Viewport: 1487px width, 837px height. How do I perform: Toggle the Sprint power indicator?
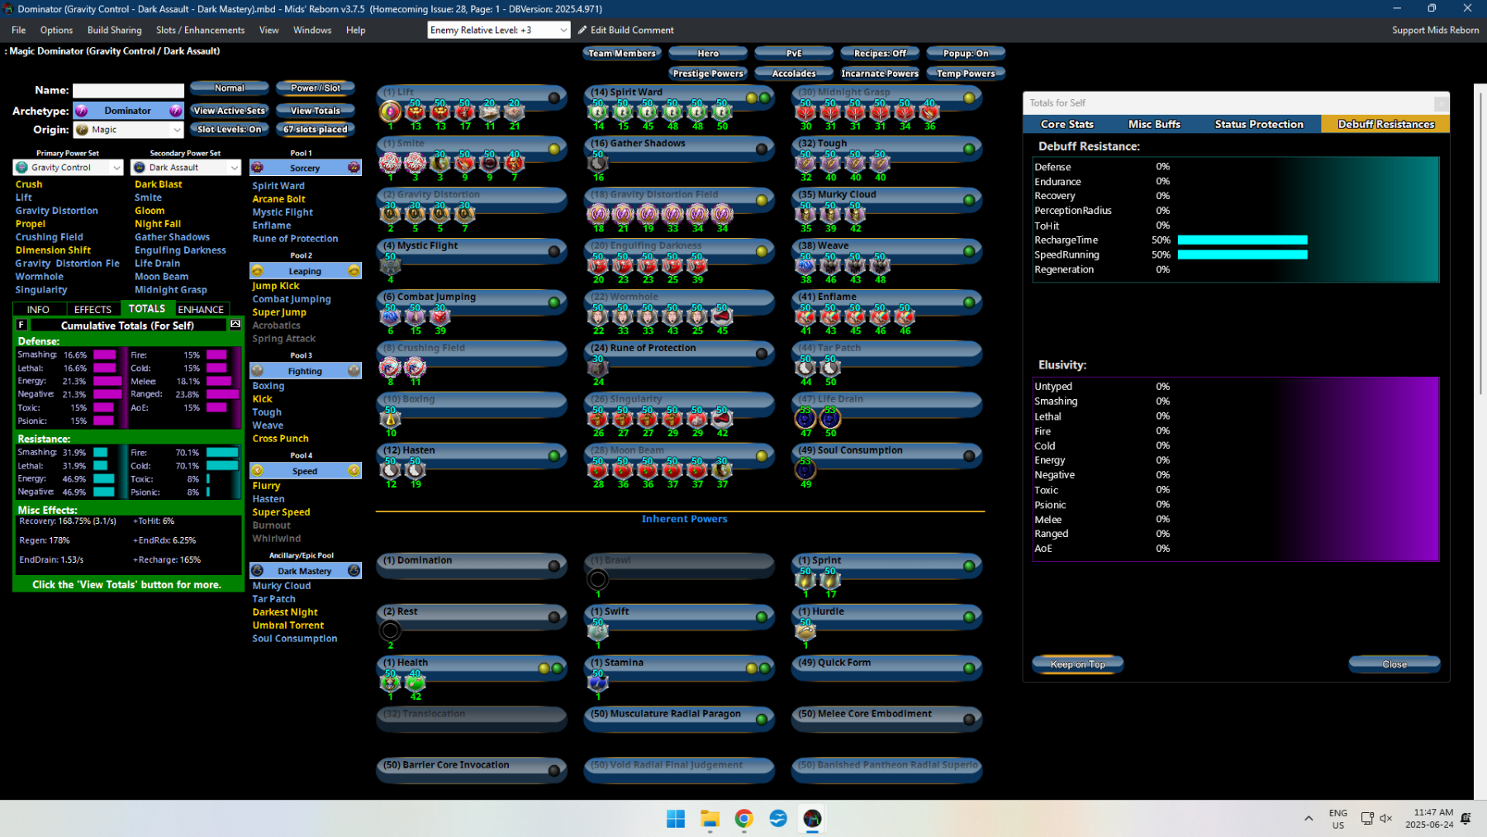click(969, 566)
